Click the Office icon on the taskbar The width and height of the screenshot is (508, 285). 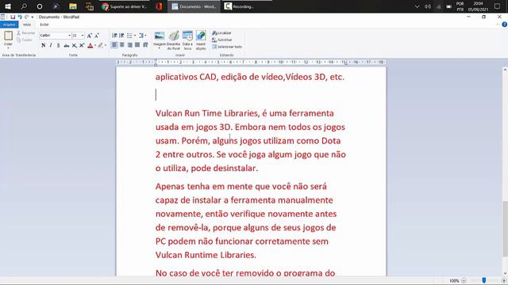[x=159, y=6]
